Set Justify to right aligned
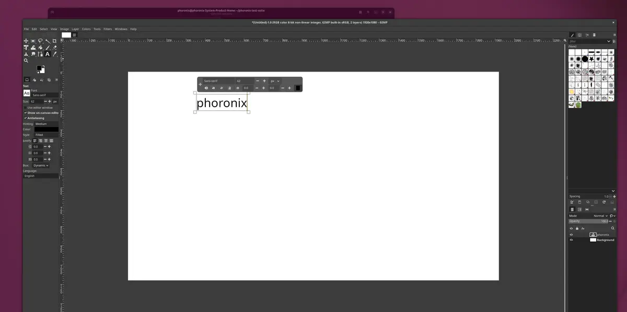 tap(40, 141)
